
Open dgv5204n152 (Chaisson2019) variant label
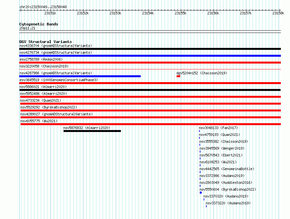(202, 73)
